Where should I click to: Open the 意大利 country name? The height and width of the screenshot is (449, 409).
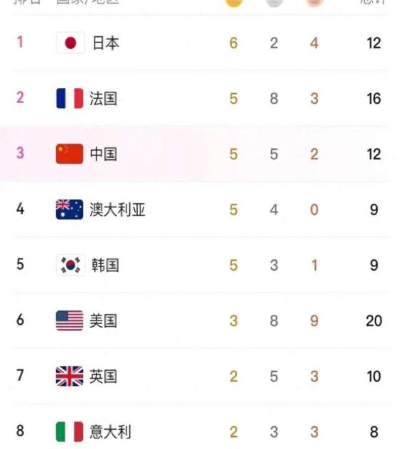(111, 432)
